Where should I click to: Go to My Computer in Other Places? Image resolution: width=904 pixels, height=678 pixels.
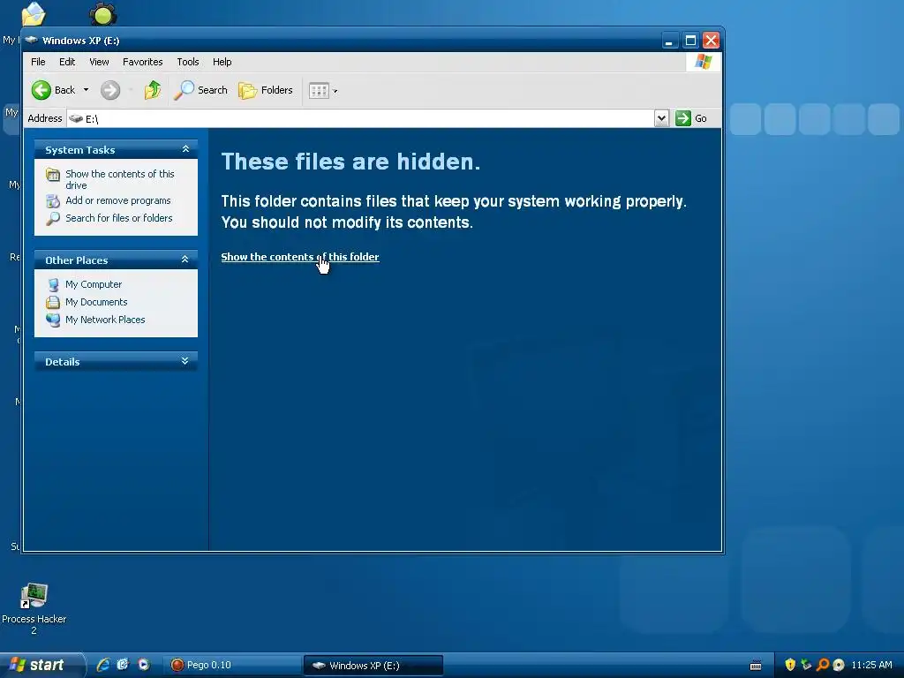click(x=94, y=284)
